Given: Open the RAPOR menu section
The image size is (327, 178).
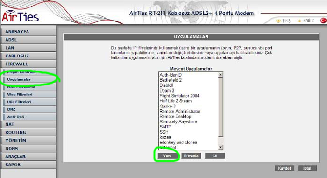Looking at the screenshot, I should [28, 164].
